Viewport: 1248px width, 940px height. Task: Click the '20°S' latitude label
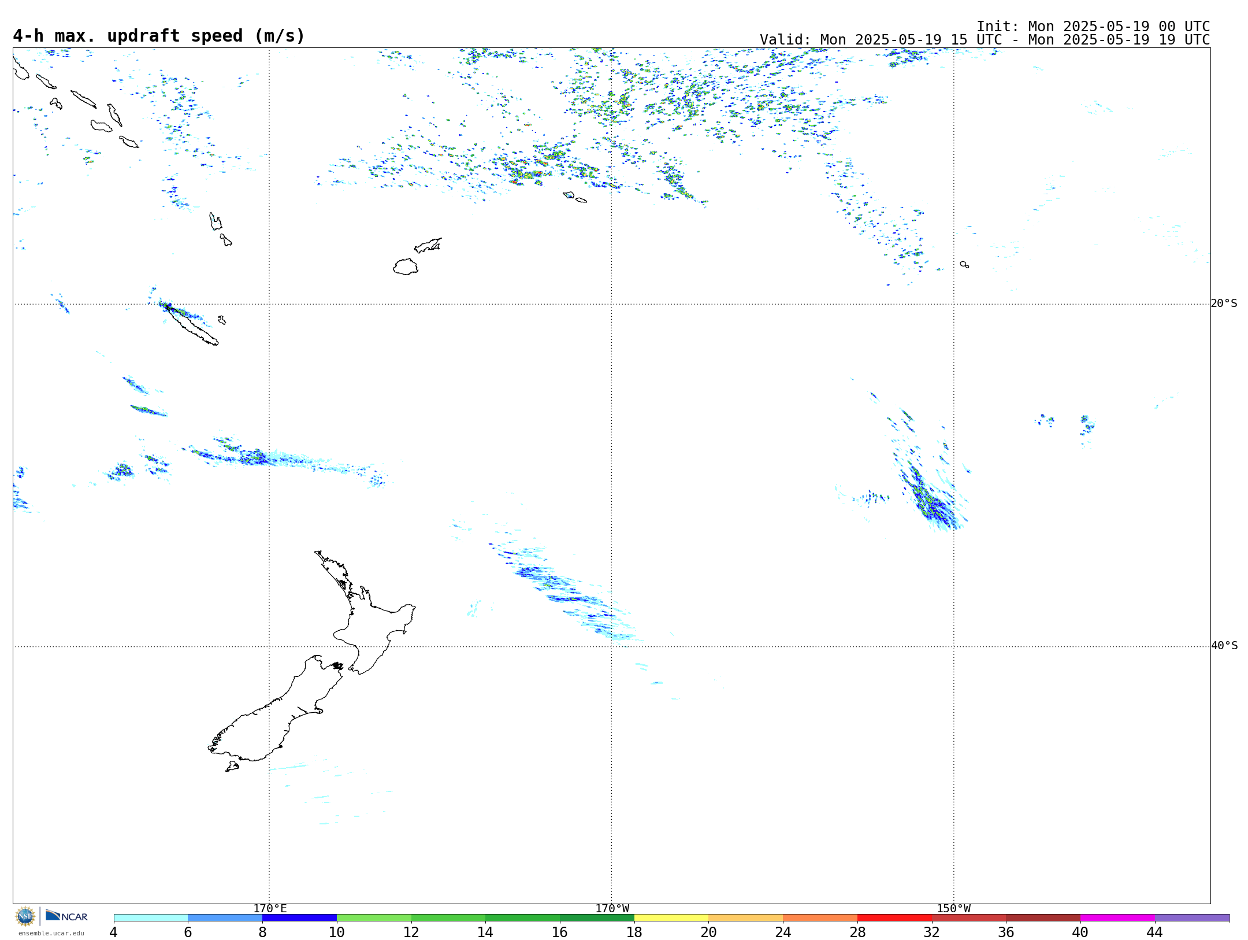pyautogui.click(x=1224, y=304)
